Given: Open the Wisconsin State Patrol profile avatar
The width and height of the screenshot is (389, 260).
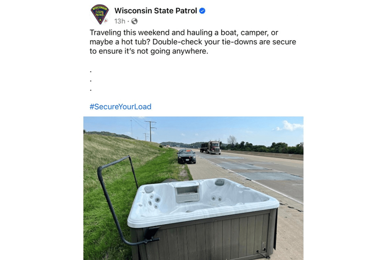Looking at the screenshot, I should 100,15.
